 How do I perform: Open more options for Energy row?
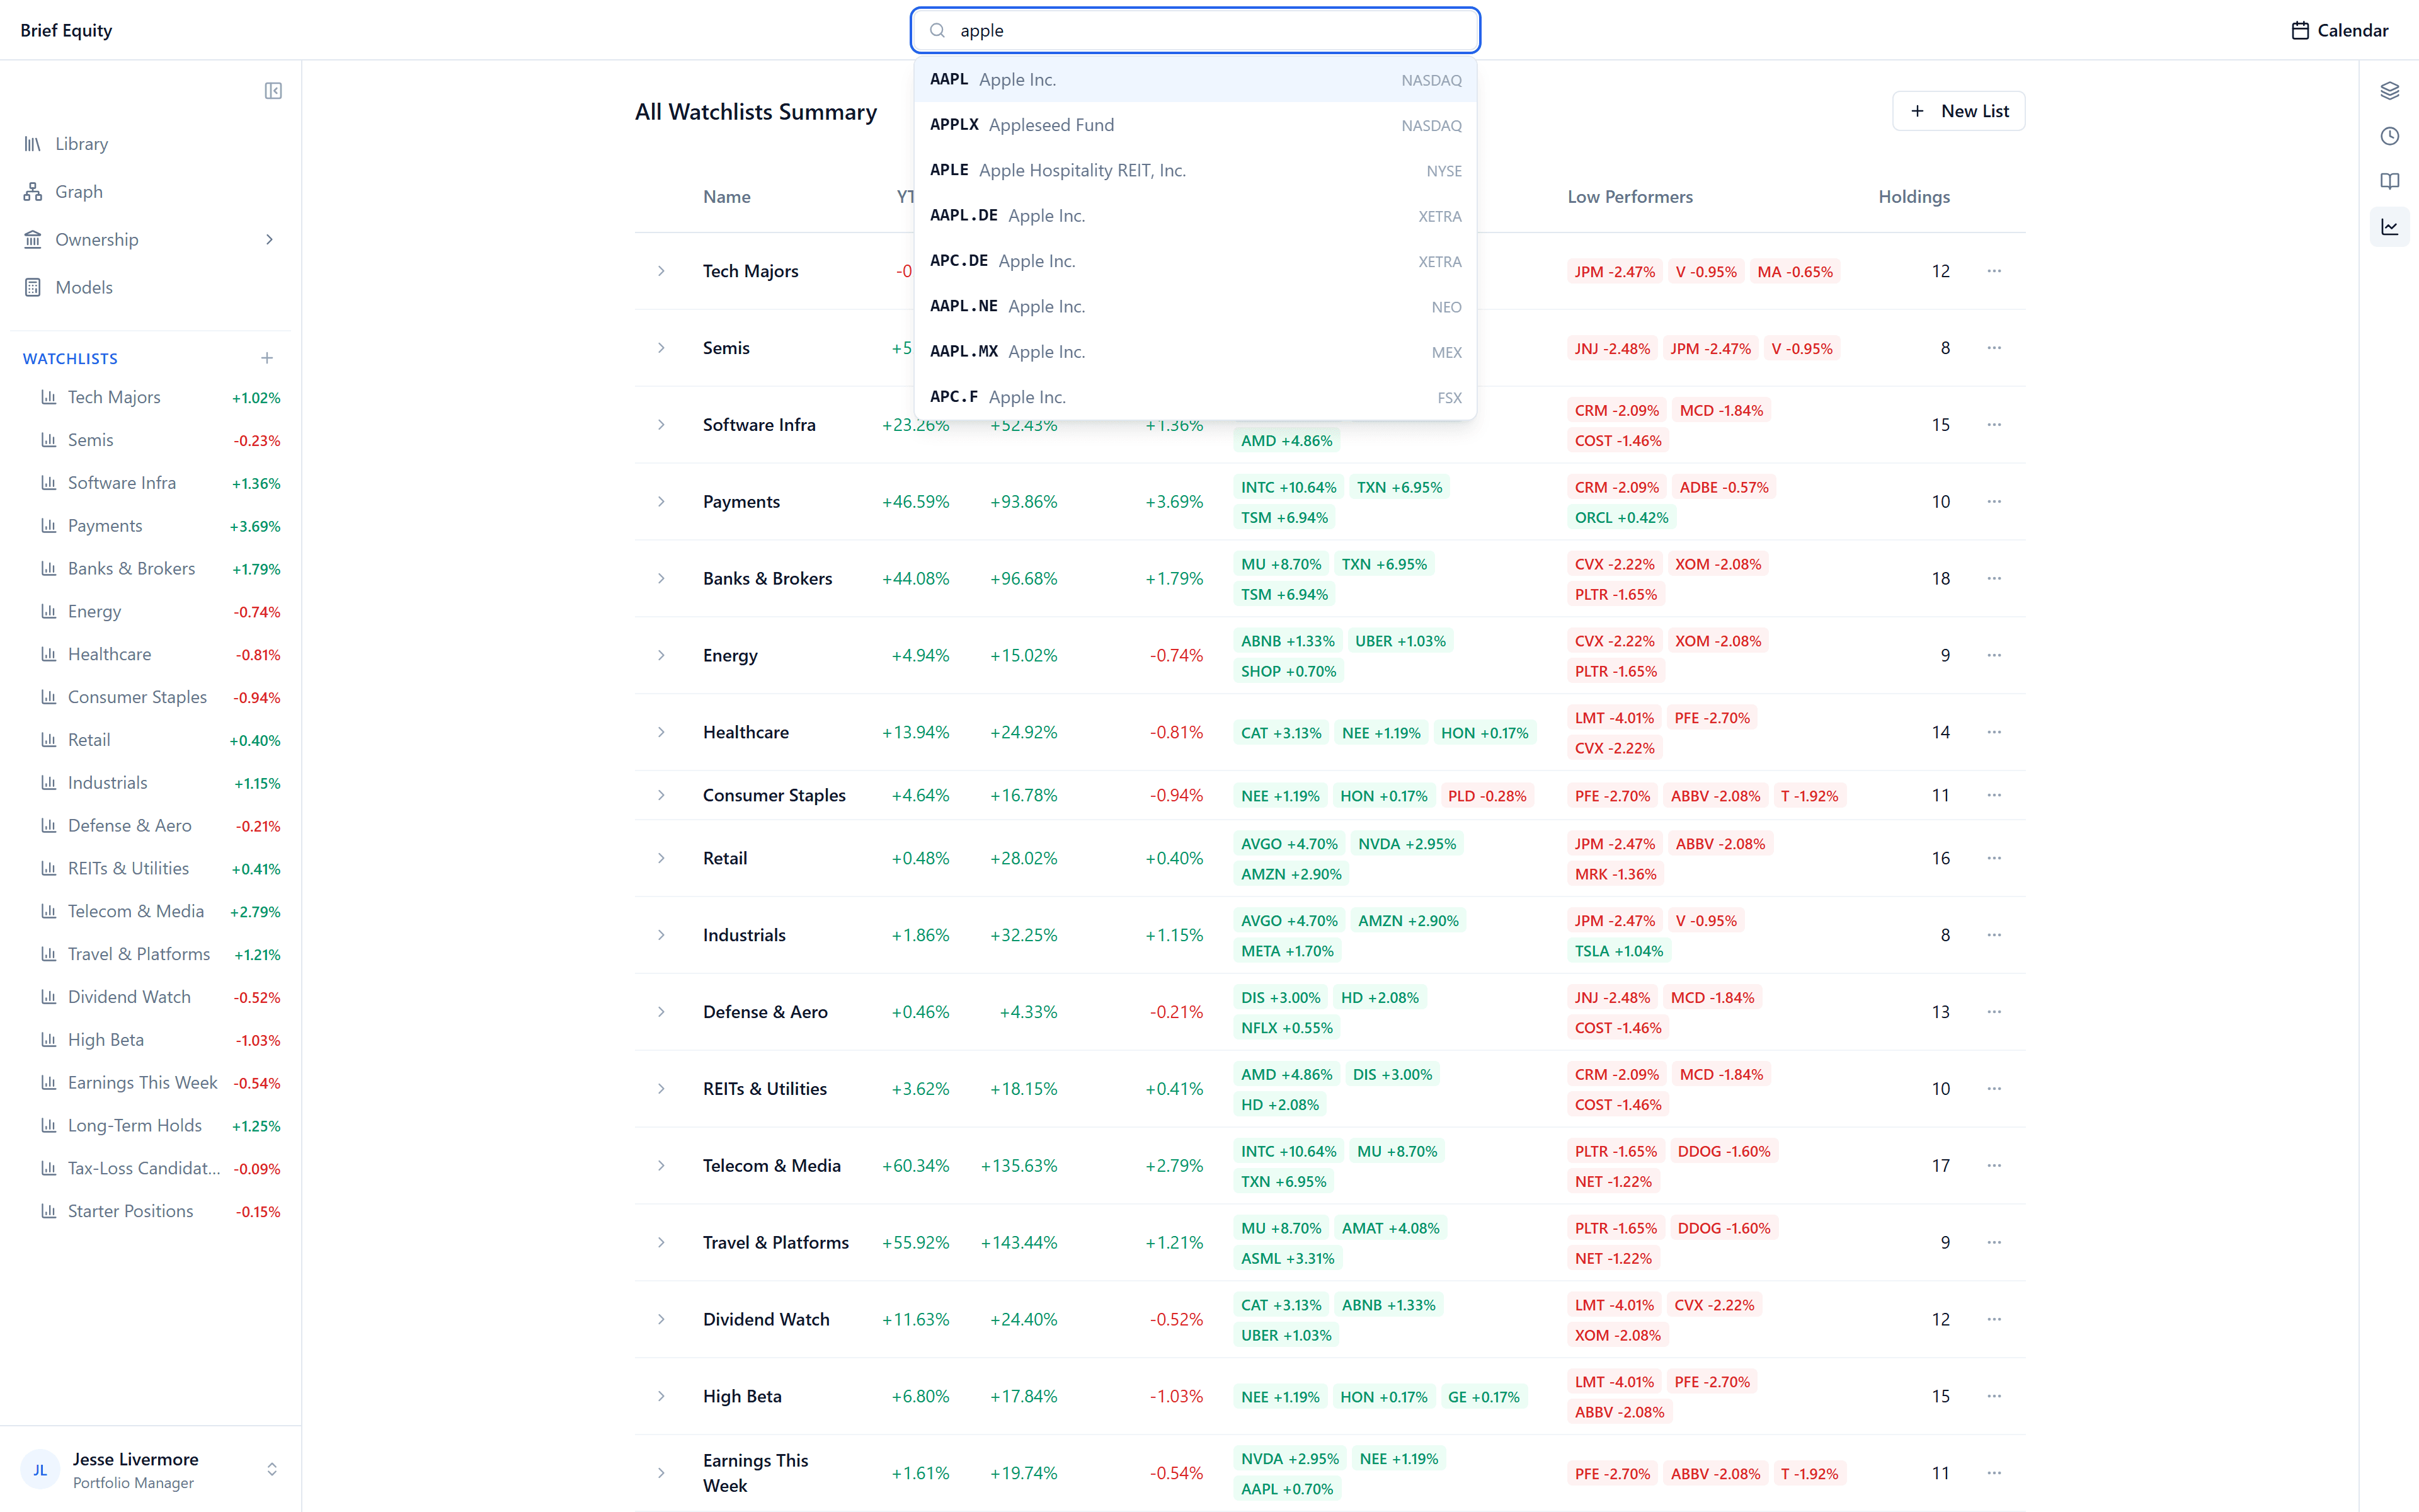click(x=1994, y=656)
